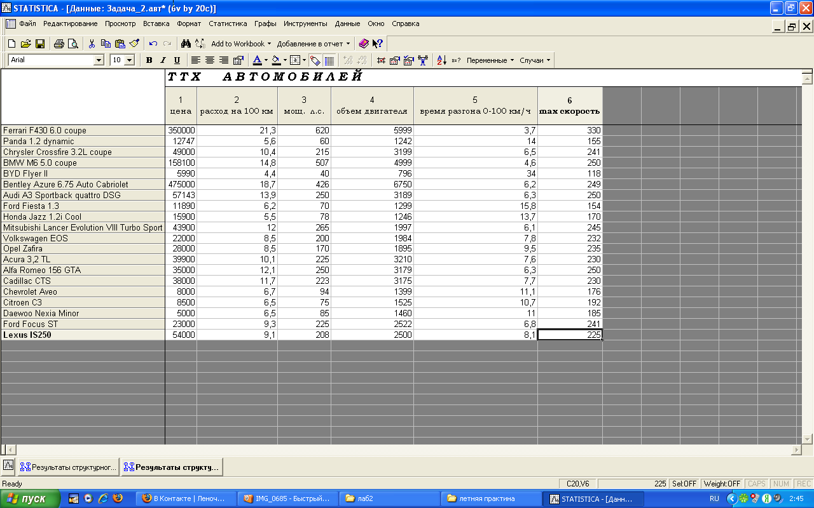
Task: Toggle text labels display tag icon
Action: [315, 60]
